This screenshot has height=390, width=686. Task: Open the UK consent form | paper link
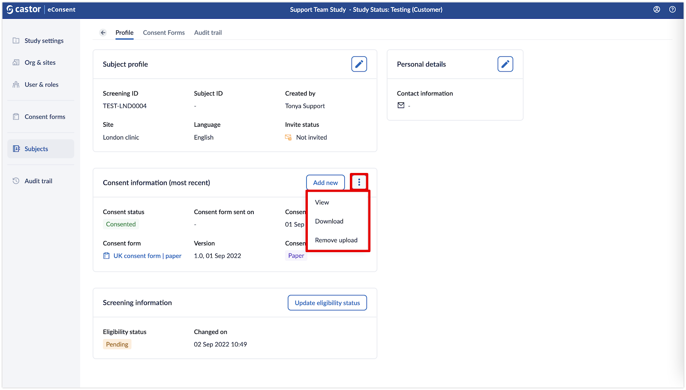click(147, 256)
